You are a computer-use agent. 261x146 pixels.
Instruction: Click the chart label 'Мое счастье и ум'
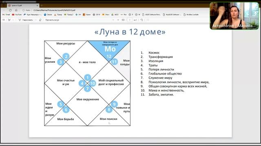click(x=66, y=82)
